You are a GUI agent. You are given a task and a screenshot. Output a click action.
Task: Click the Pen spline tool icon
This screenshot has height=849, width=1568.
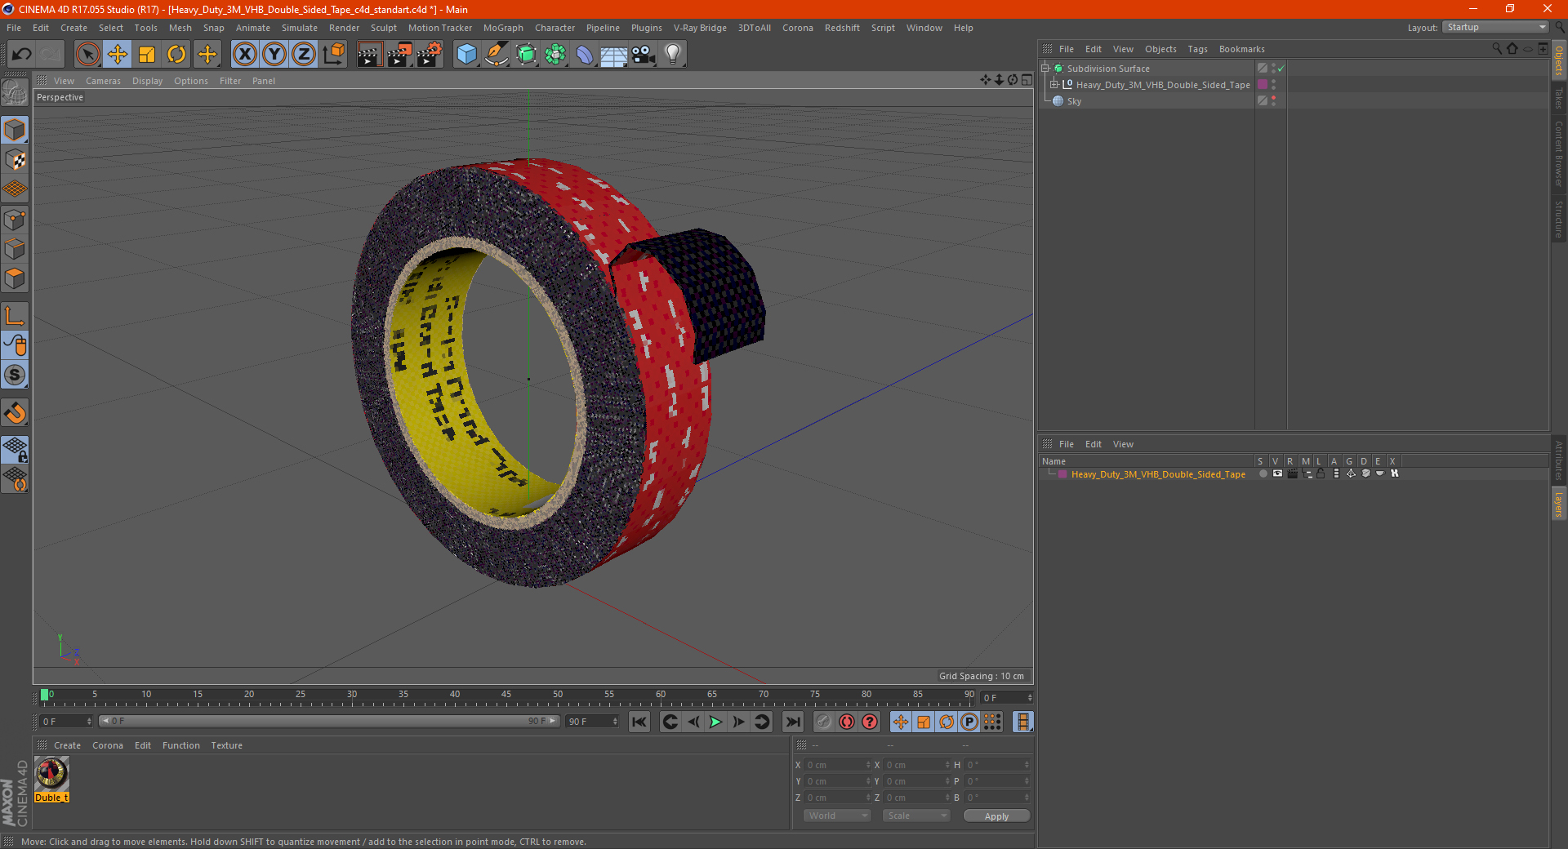pyautogui.click(x=497, y=55)
